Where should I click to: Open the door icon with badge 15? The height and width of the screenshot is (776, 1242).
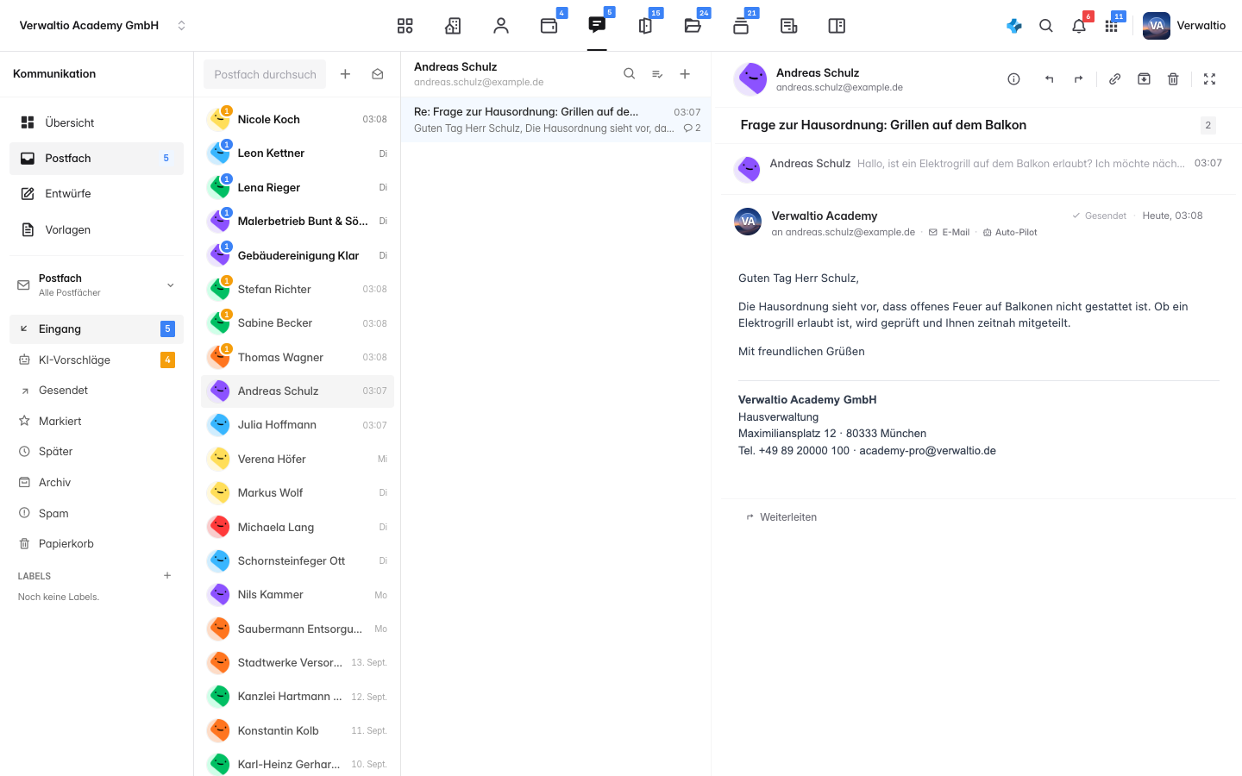pyautogui.click(x=645, y=26)
